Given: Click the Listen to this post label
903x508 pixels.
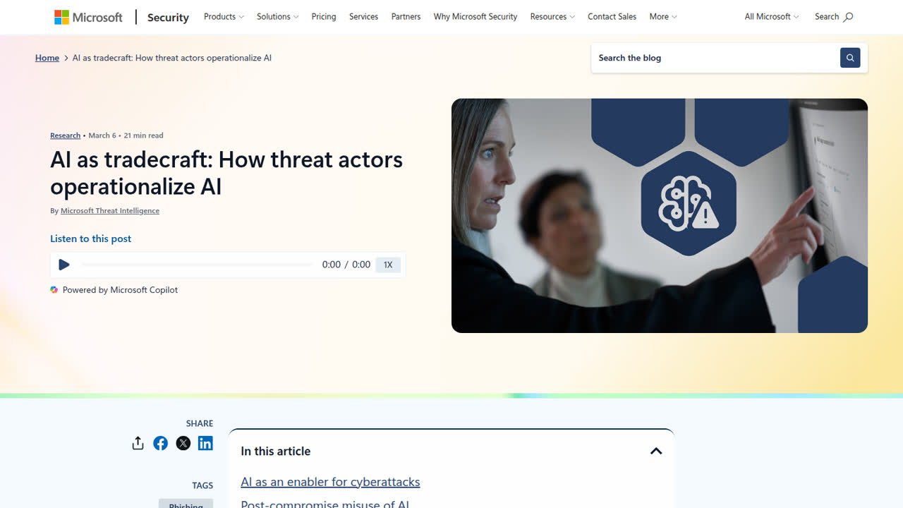Looking at the screenshot, I should 90,238.
